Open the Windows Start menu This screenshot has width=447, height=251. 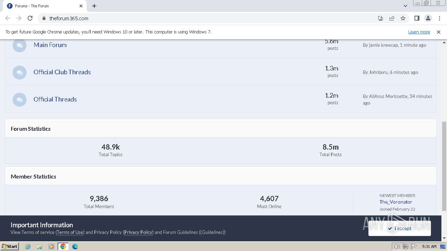pyautogui.click(x=9, y=246)
